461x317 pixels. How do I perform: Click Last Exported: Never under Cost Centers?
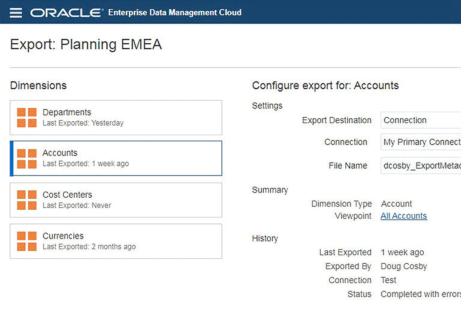tap(77, 205)
